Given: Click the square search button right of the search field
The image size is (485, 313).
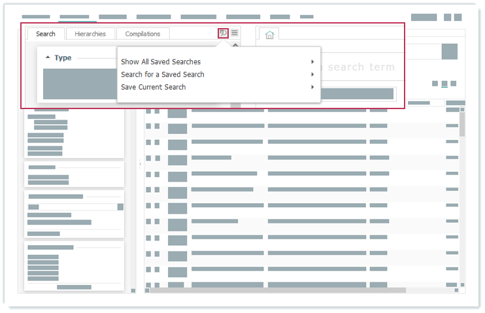Looking at the screenshot, I should (x=449, y=52).
